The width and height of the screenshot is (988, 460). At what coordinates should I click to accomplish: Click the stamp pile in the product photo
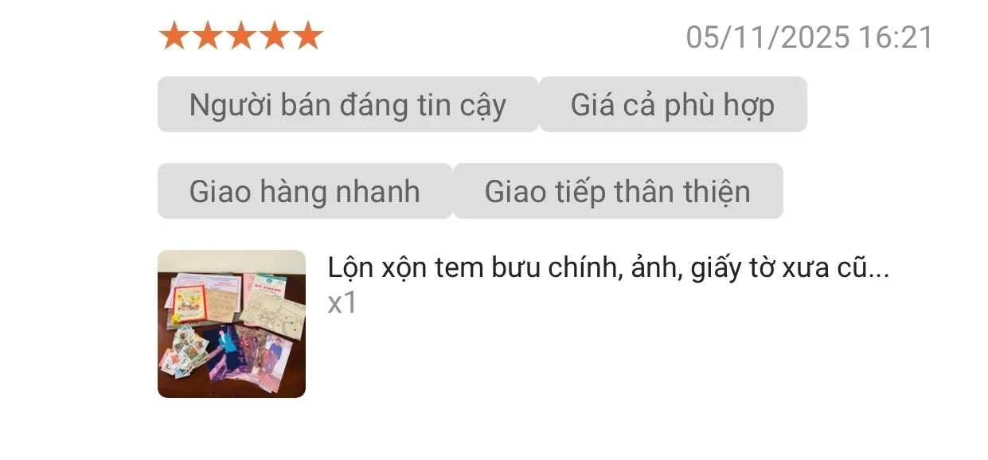tap(185, 352)
